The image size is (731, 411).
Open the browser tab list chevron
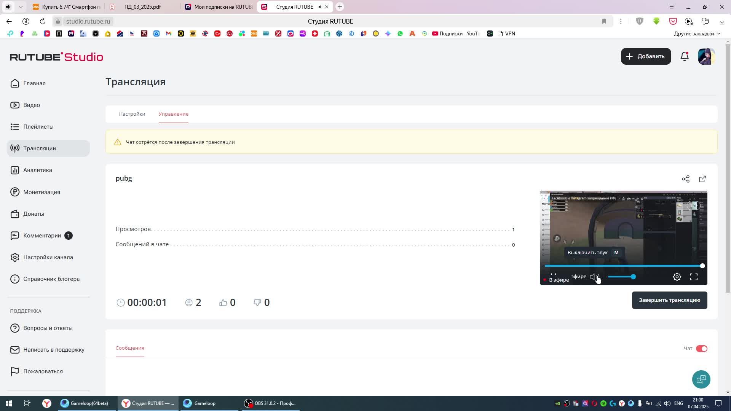pos(21,7)
